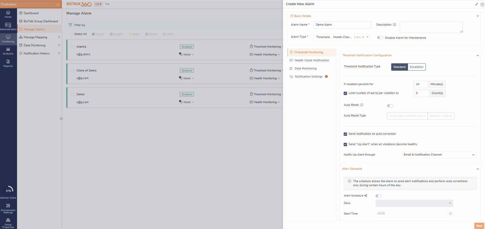The height and width of the screenshot is (229, 485).
Task: Open the Notification Settings tab
Action: (308, 77)
